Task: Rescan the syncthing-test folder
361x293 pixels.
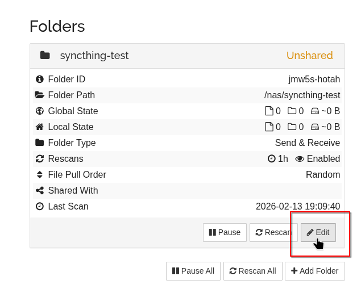Action: pyautogui.click(x=273, y=232)
